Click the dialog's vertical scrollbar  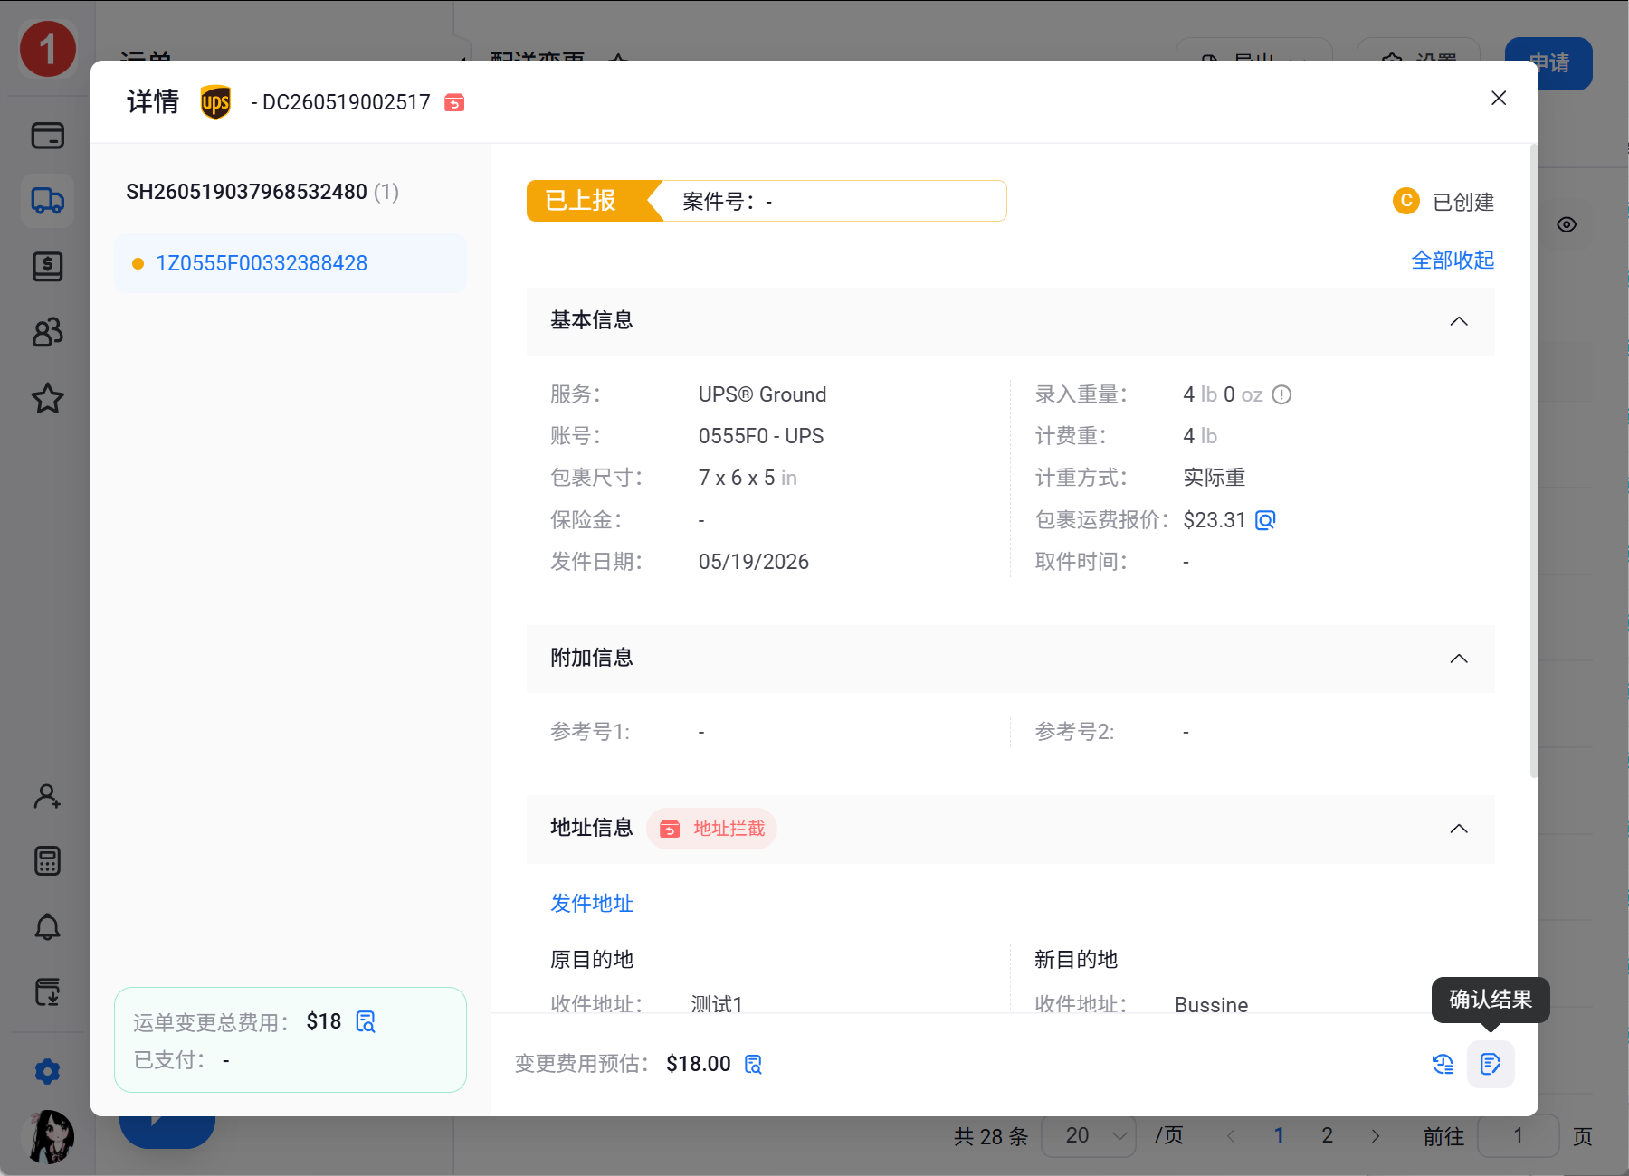tap(1533, 461)
